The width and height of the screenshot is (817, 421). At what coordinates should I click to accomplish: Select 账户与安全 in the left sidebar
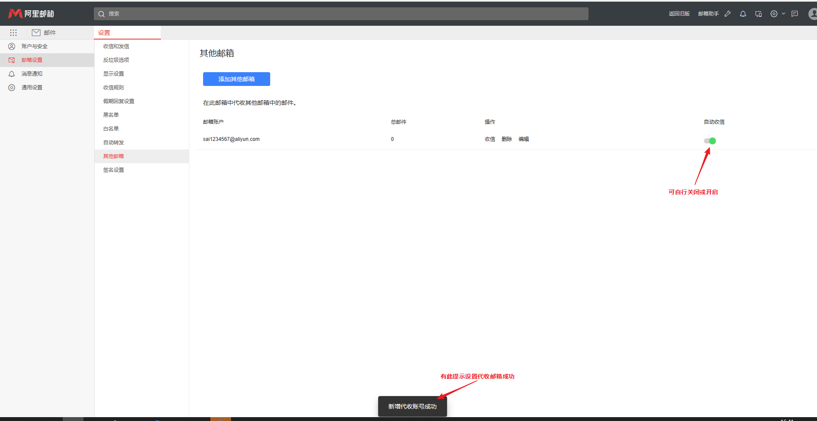[x=34, y=46]
